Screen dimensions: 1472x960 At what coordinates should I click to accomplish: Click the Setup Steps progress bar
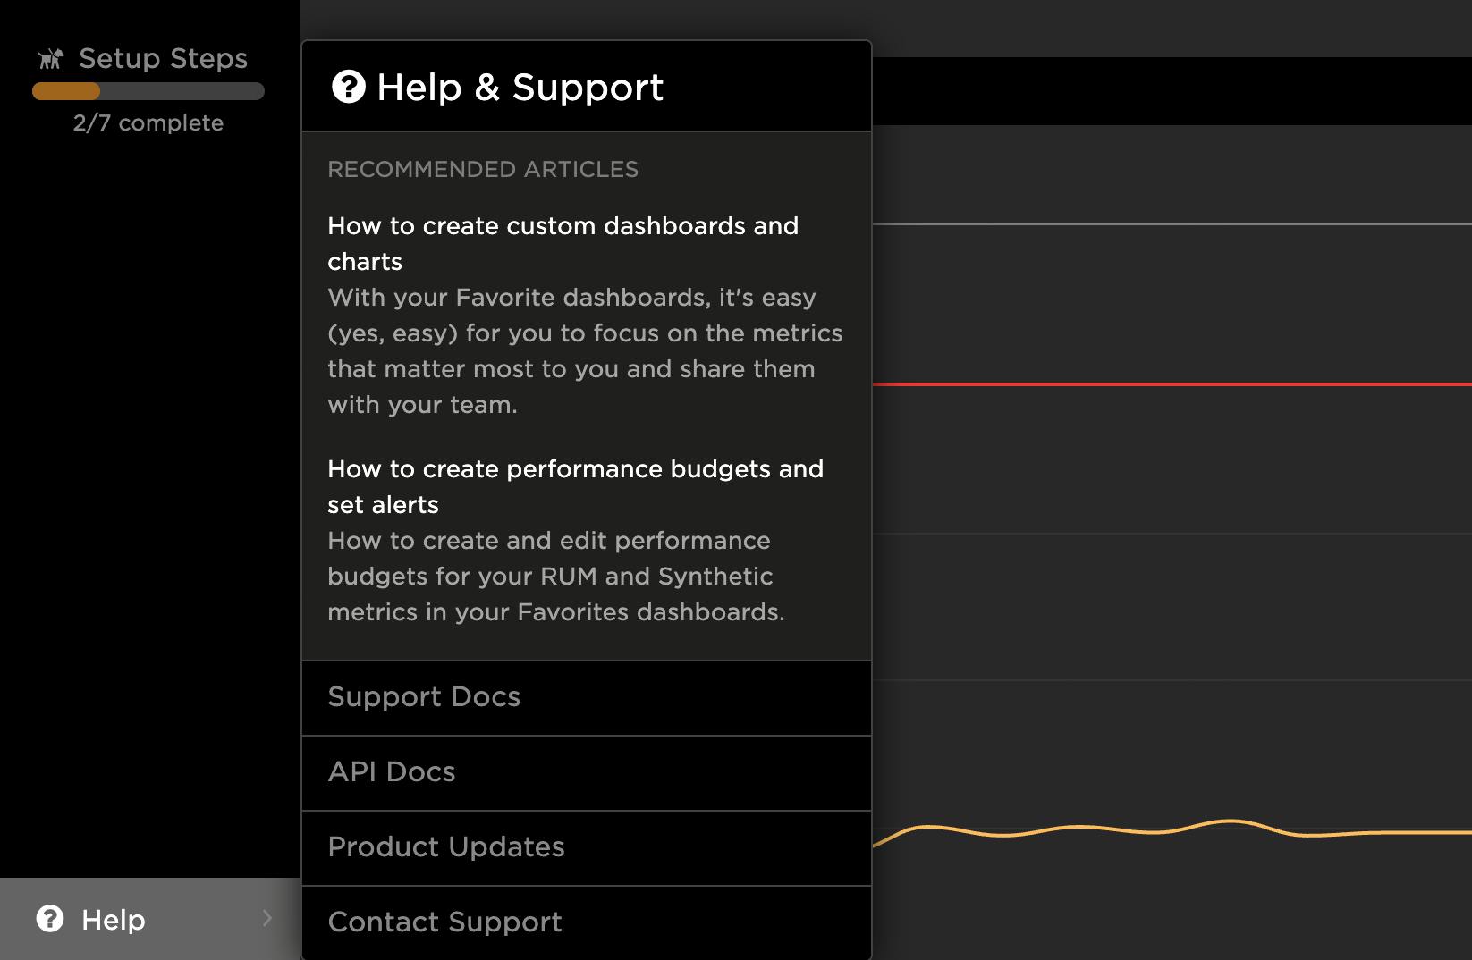(x=148, y=91)
